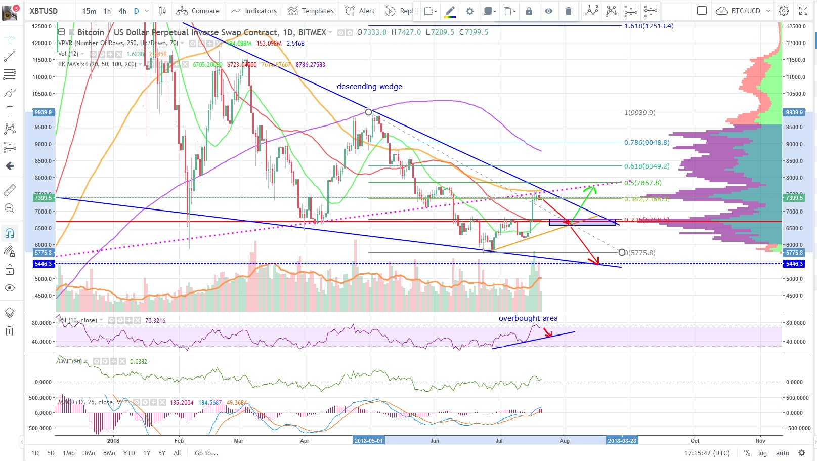The height and width of the screenshot is (461, 817).
Task: Open the pitchfork and Fibonacci tools
Action: (x=10, y=74)
